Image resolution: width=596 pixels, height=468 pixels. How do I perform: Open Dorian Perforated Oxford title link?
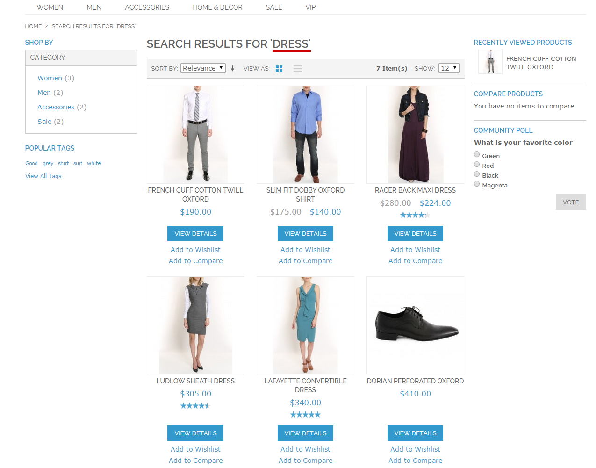(415, 381)
